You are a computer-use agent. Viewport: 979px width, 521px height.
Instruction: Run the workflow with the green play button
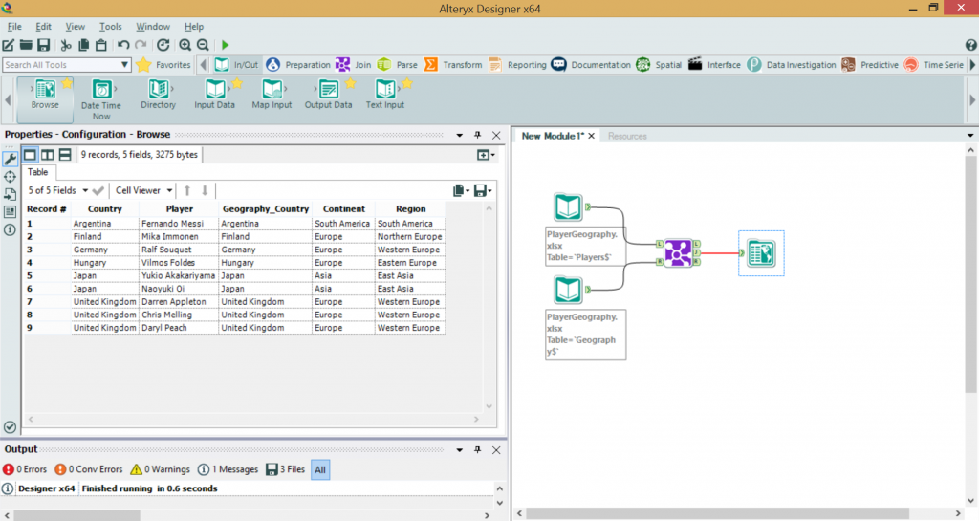pyautogui.click(x=225, y=45)
